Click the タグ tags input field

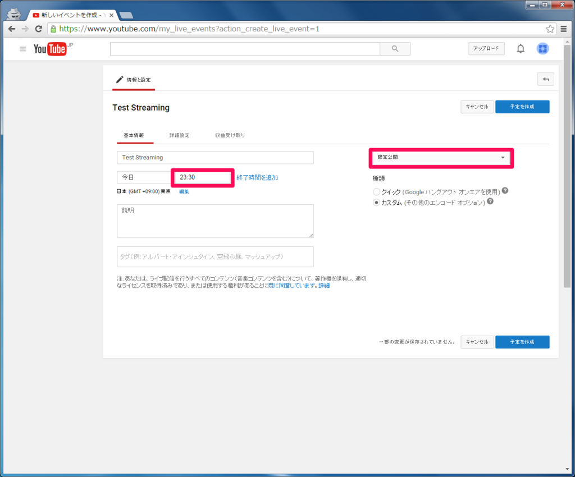(215, 256)
